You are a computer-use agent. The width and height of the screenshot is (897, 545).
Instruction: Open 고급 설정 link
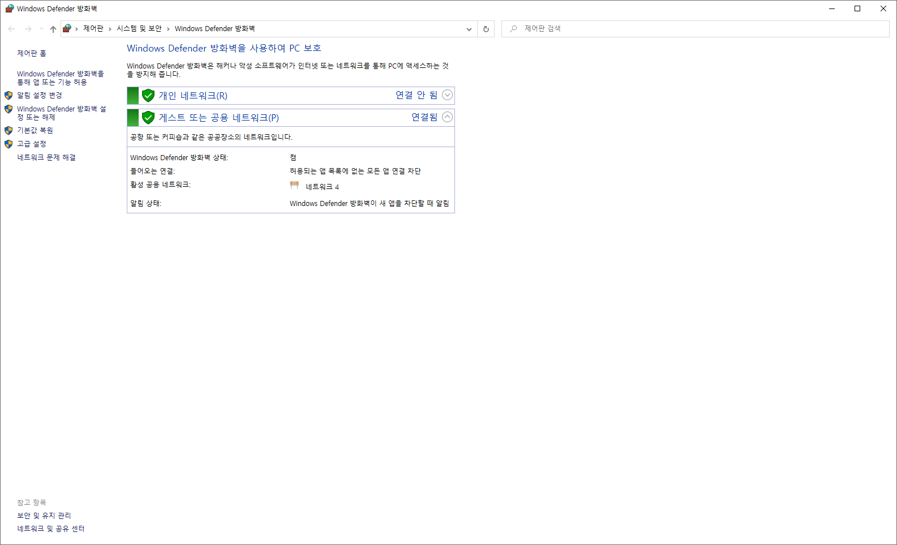pos(32,144)
